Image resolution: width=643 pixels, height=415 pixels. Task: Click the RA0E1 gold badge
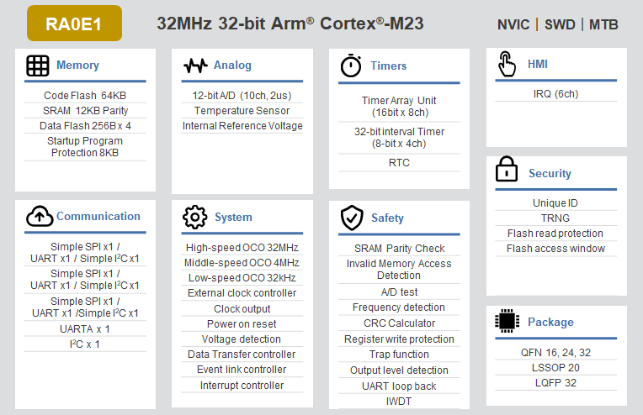tap(74, 24)
